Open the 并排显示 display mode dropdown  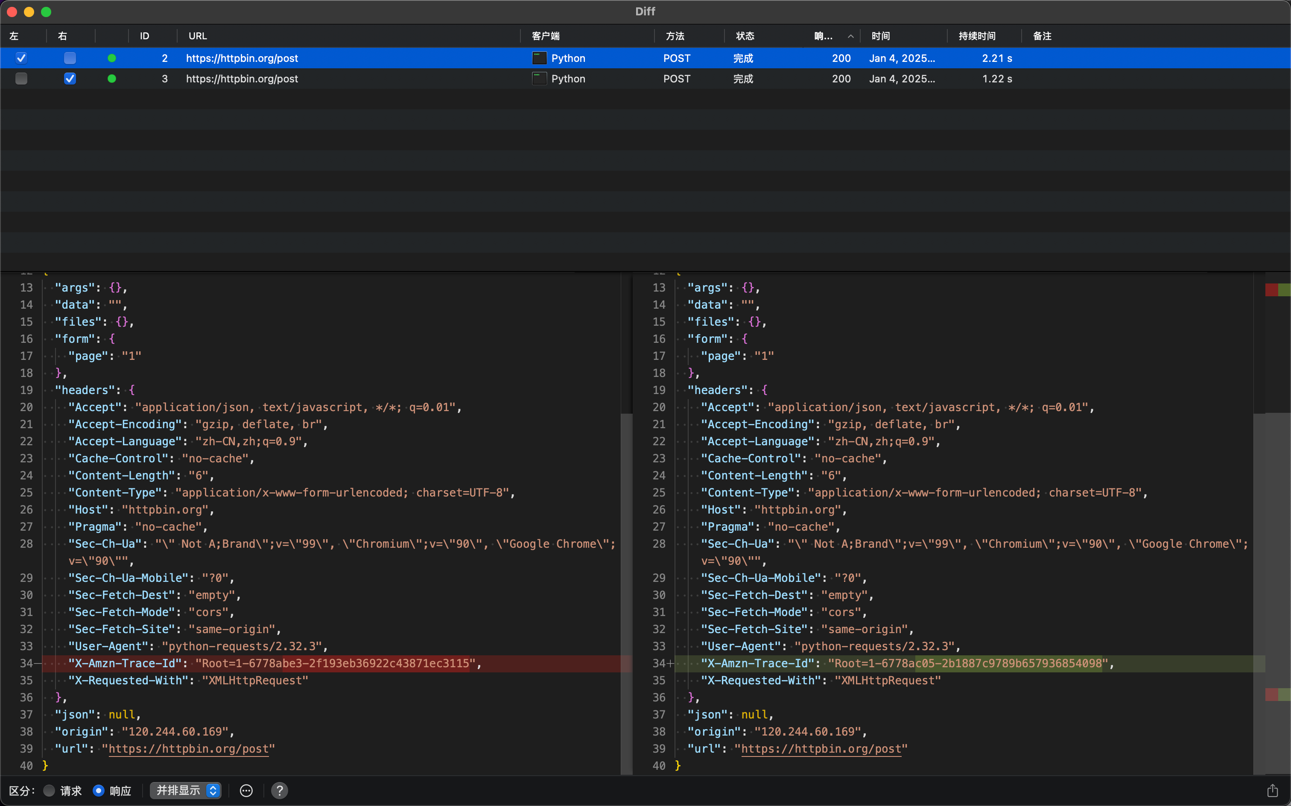[185, 791]
